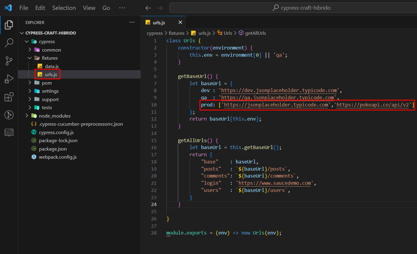Collapse the cypress folder chevron

tap(27, 42)
